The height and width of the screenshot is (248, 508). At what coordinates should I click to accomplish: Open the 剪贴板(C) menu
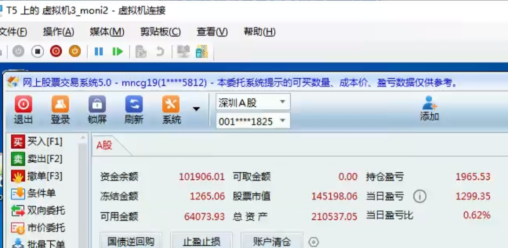click(x=160, y=32)
